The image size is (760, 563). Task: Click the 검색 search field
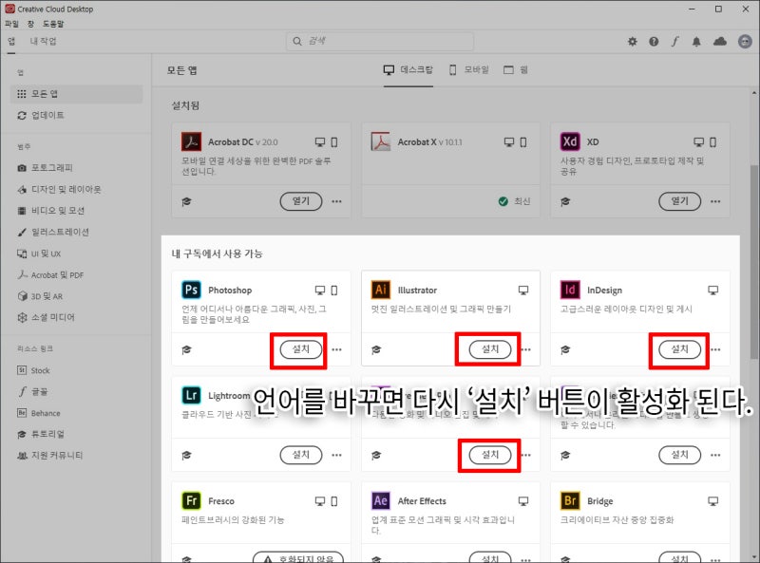click(380, 41)
